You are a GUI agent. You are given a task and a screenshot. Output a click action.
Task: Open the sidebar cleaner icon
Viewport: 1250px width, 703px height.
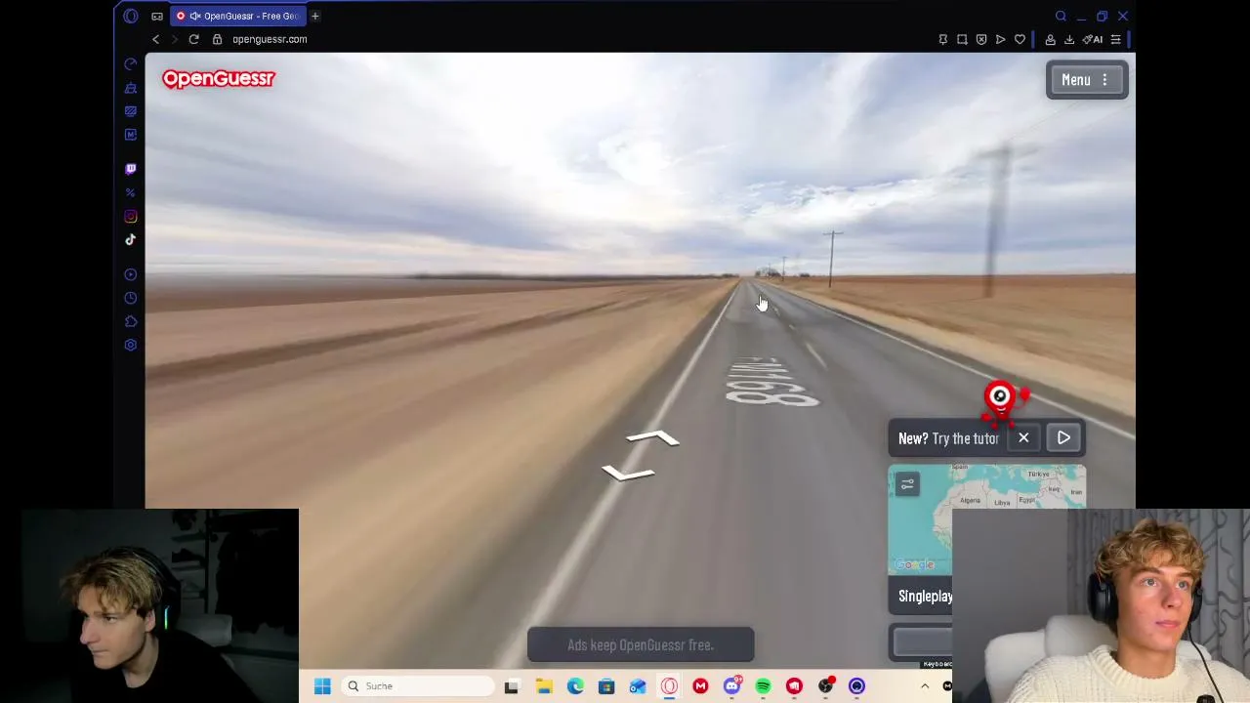click(x=131, y=88)
